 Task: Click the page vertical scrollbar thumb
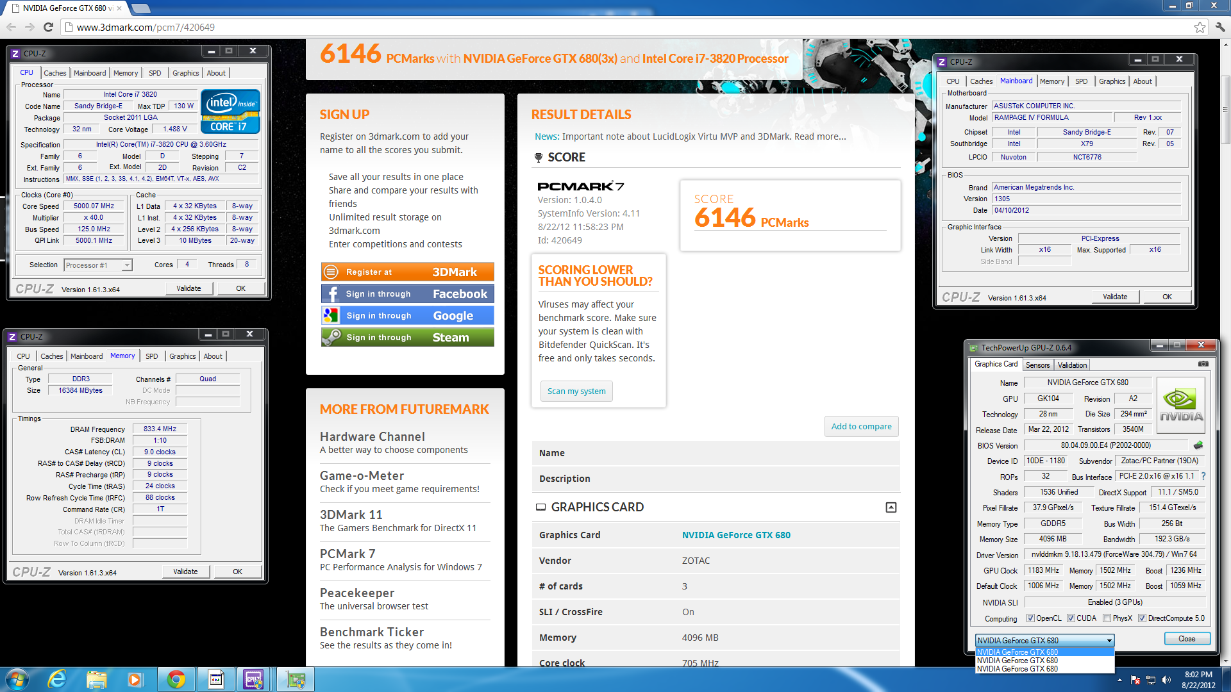1225,109
